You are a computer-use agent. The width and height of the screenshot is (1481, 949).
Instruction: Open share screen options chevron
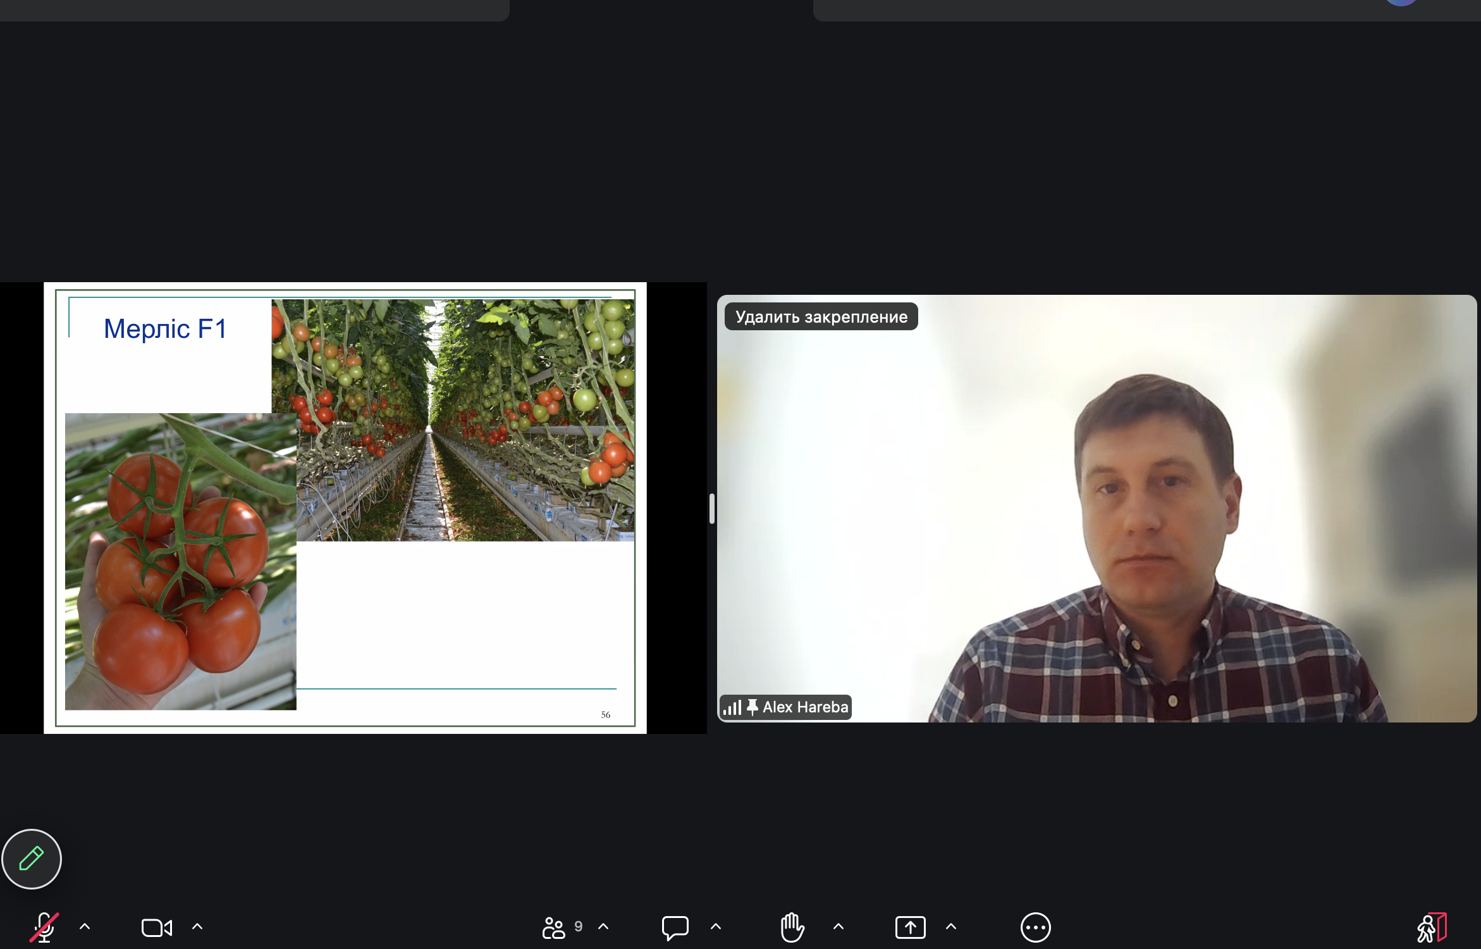click(x=951, y=927)
